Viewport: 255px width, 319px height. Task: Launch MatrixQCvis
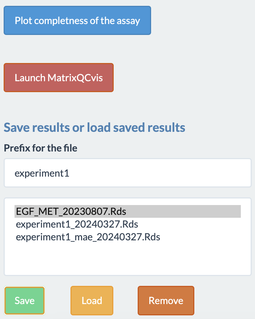pos(58,78)
